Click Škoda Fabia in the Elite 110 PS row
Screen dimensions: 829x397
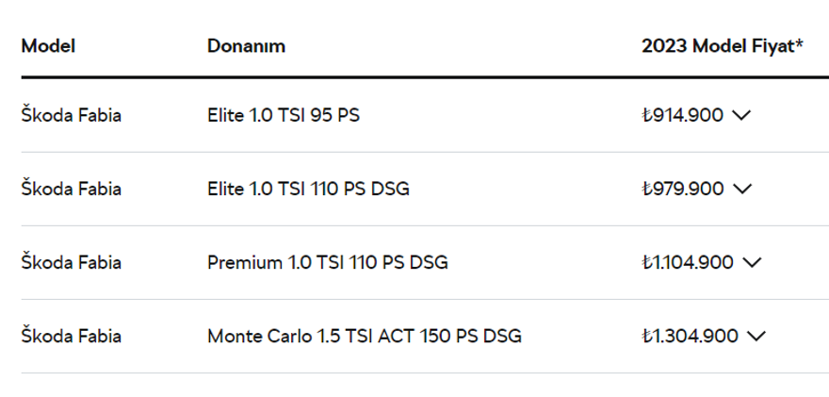pos(71,190)
